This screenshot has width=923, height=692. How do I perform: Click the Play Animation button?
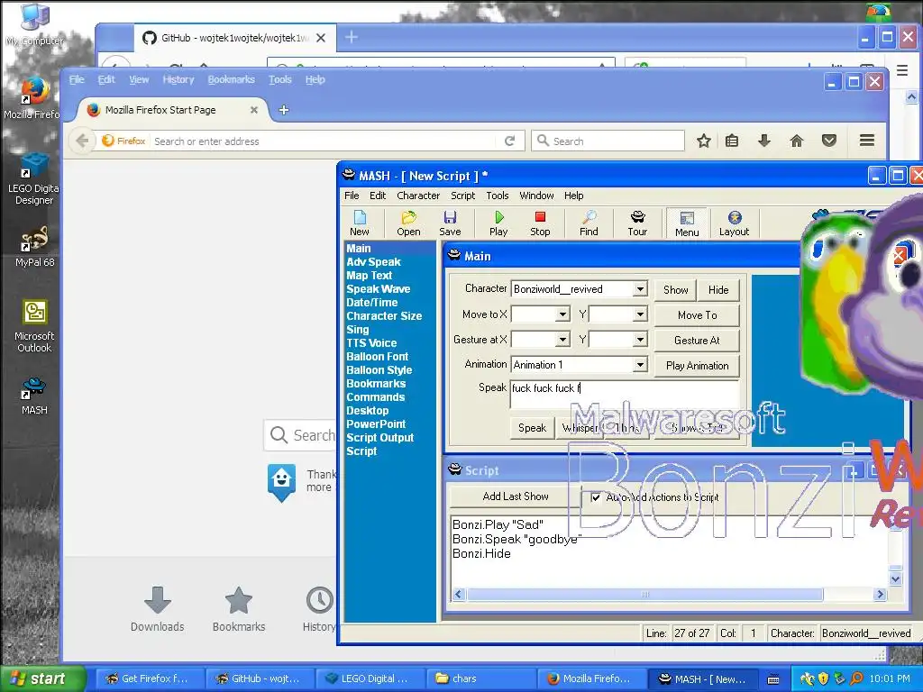(697, 366)
